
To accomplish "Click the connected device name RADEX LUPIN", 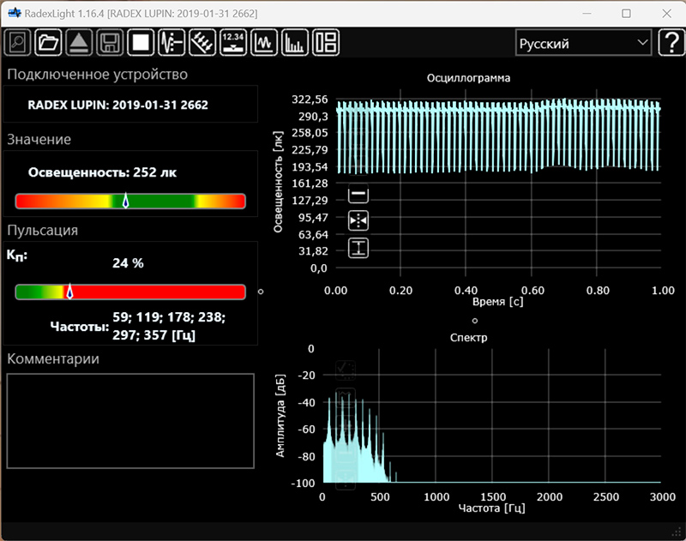I will pyautogui.click(x=118, y=105).
